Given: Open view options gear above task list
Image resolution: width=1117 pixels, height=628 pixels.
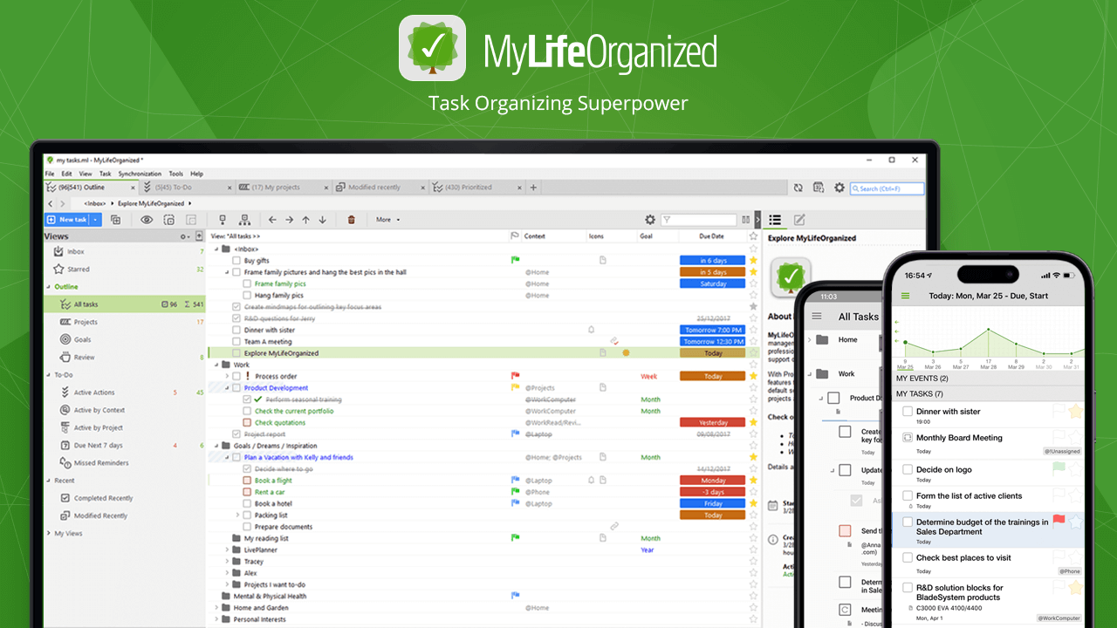Looking at the screenshot, I should 650,220.
